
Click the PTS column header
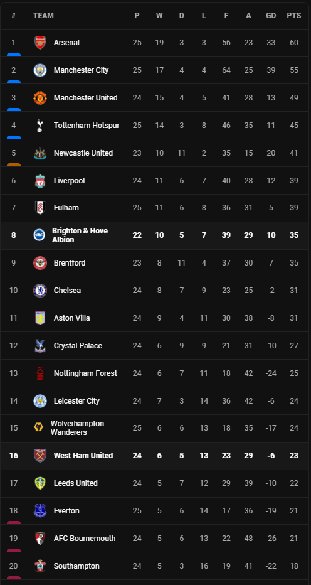click(x=294, y=16)
